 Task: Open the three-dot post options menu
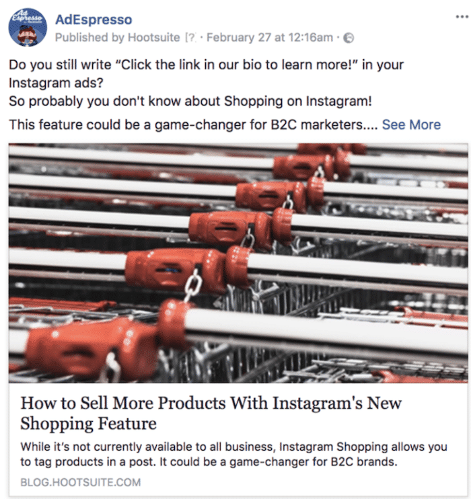[x=462, y=17]
